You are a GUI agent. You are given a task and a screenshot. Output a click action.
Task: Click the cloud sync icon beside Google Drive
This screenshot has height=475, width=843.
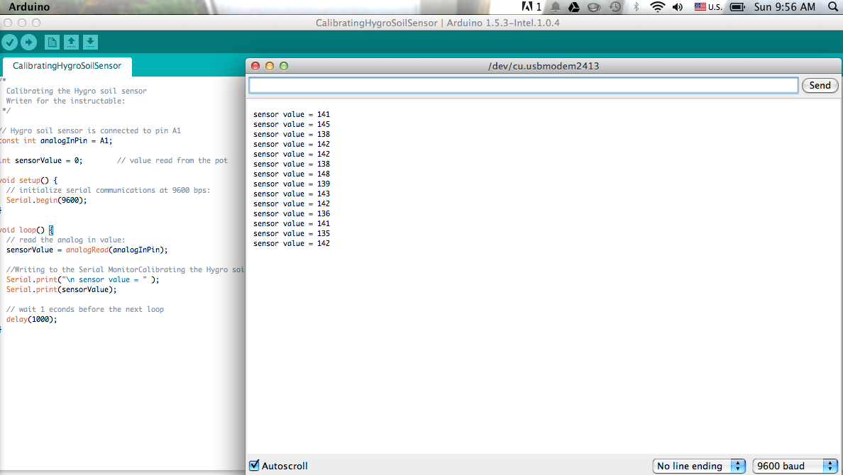(594, 7)
